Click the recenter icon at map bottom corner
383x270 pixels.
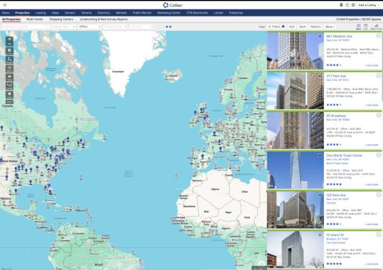point(262,264)
